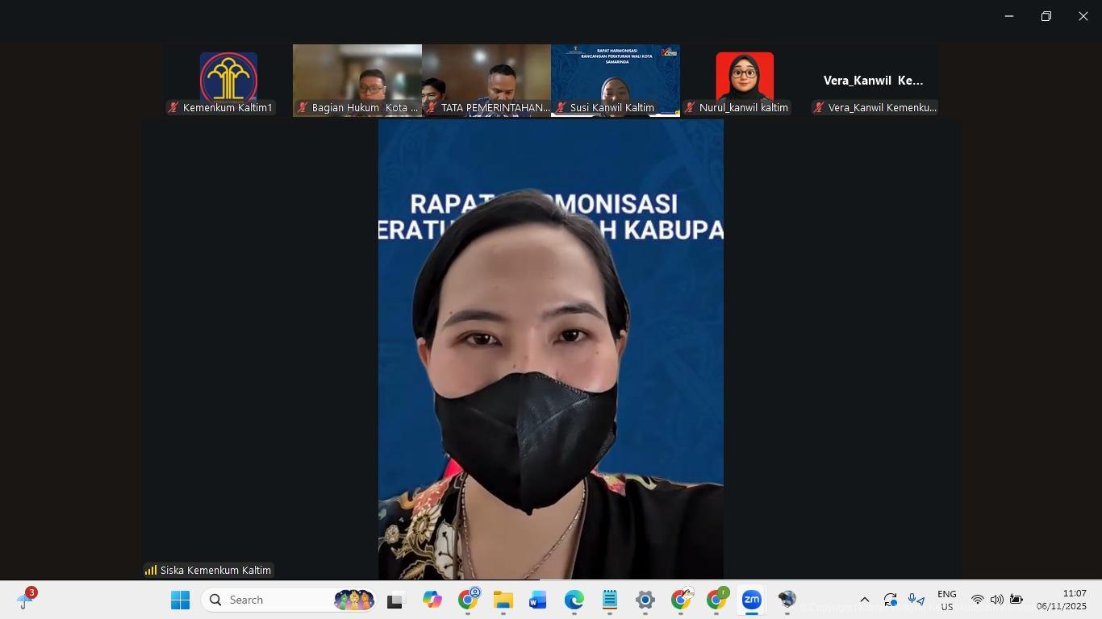Open the ENG US language switcher
This screenshot has width=1102, height=619.
pyautogui.click(x=946, y=600)
